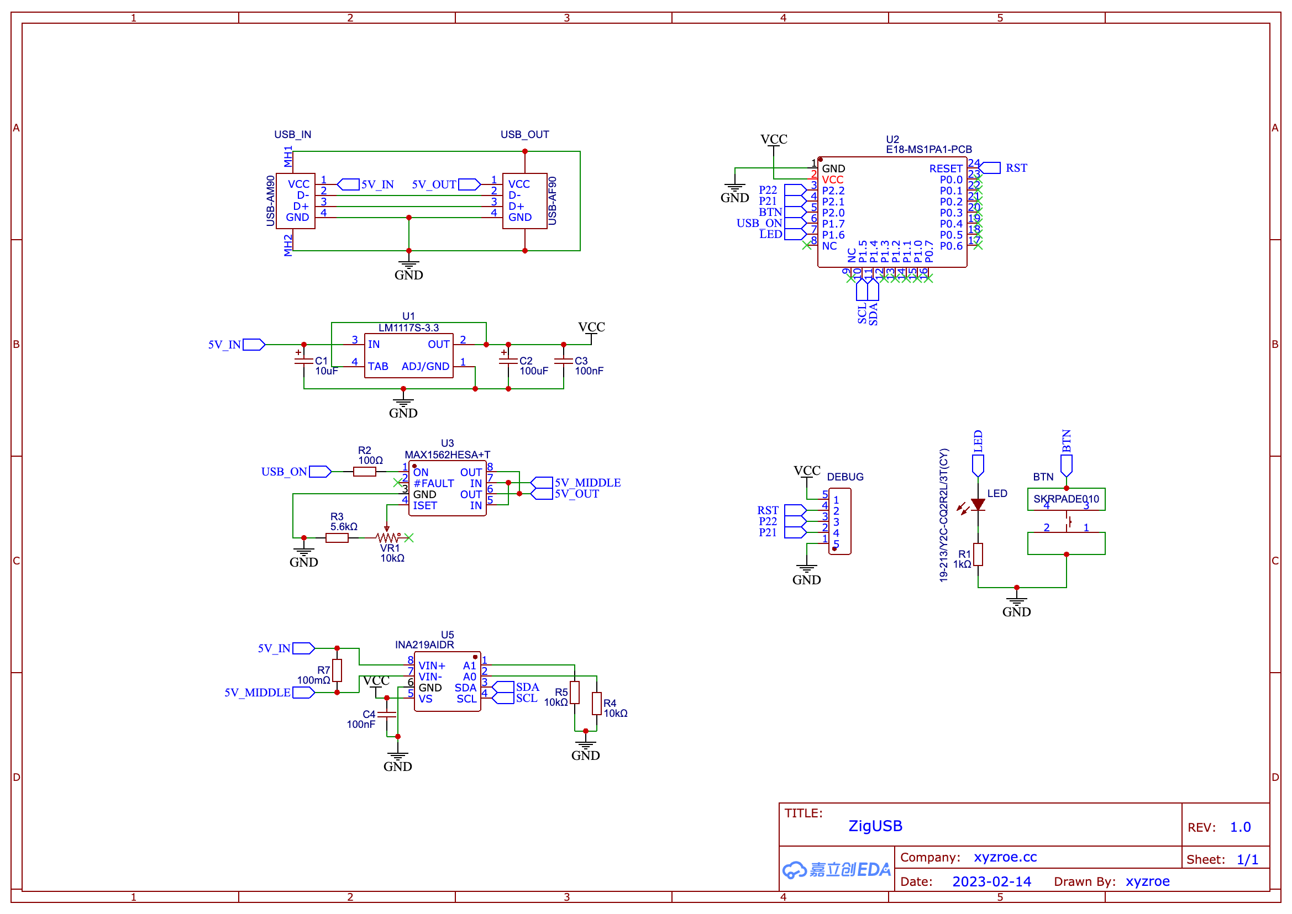Screen dimensions: 1292x914
Task: Click the INA219AIDR U5 chip symbol
Action: click(447, 681)
